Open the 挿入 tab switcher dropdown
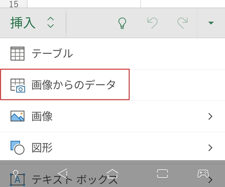 click(x=51, y=23)
